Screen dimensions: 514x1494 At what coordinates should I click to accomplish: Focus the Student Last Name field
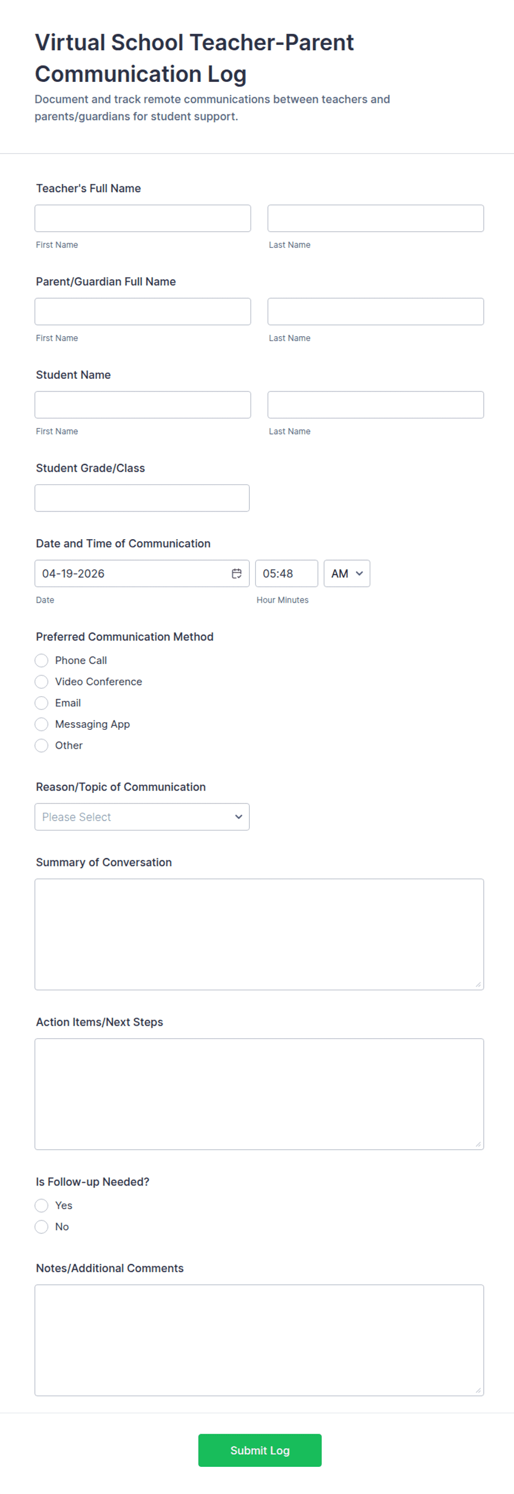coord(375,405)
